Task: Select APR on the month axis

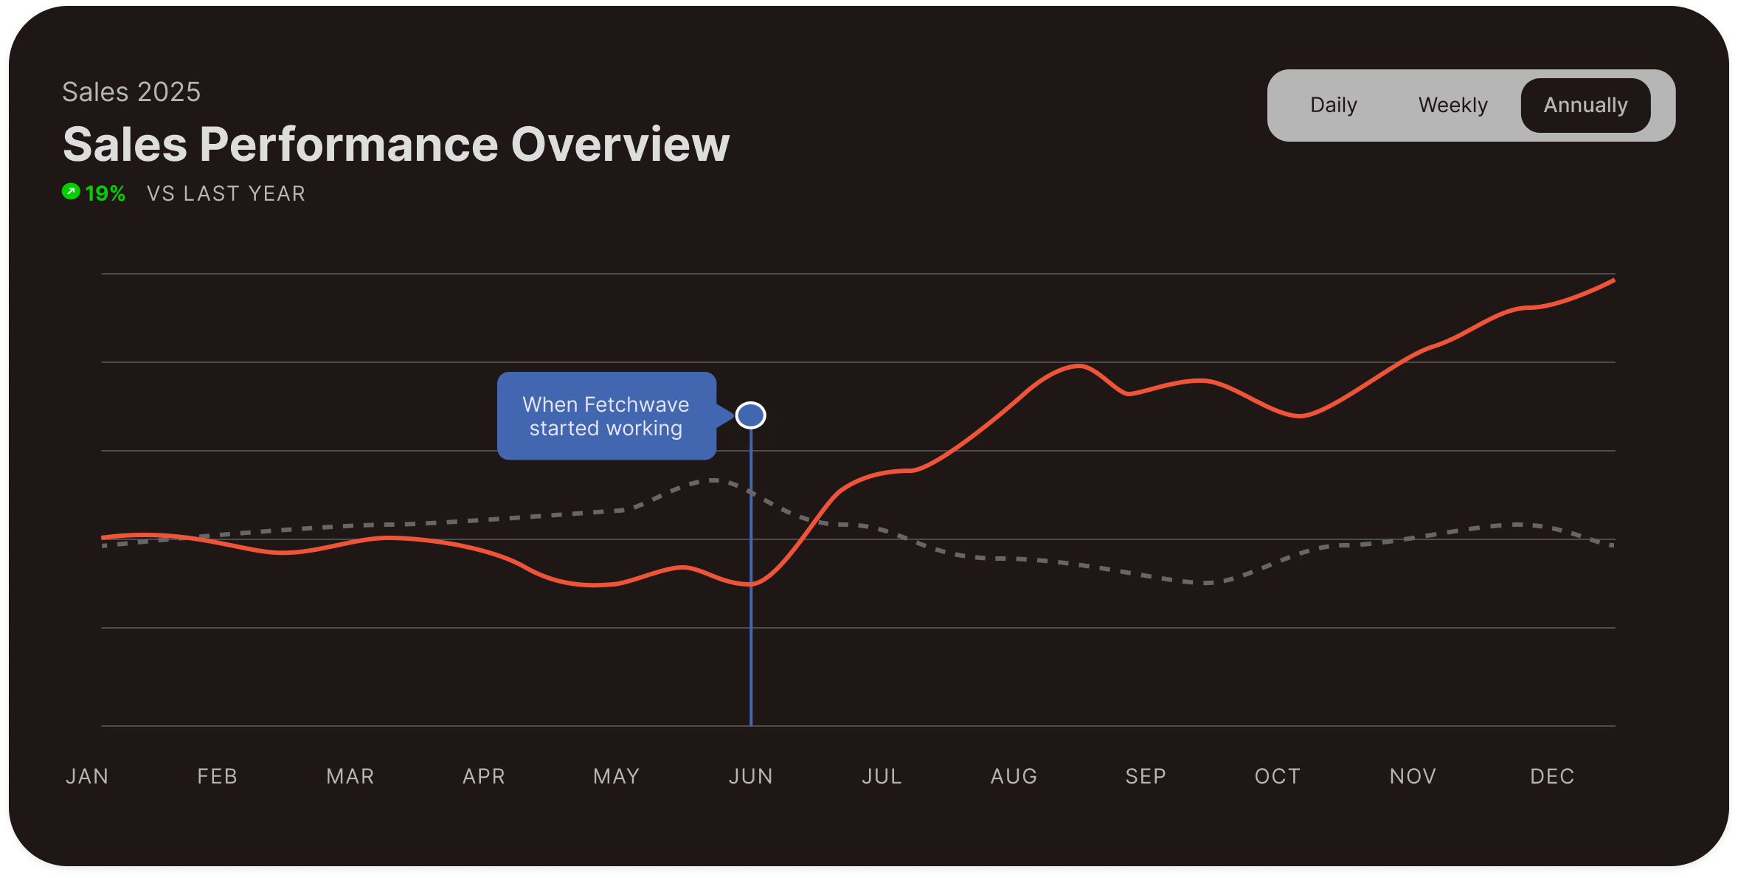Action: (484, 776)
